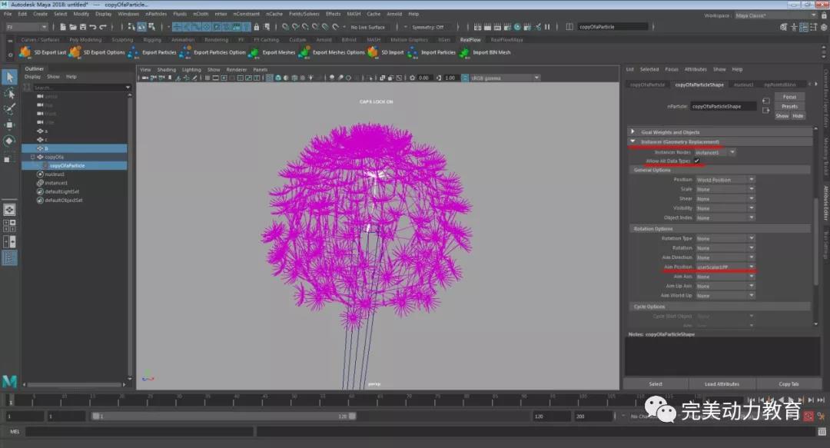Select the arrow Select tool
This screenshot has height=448, width=830.
click(9, 77)
